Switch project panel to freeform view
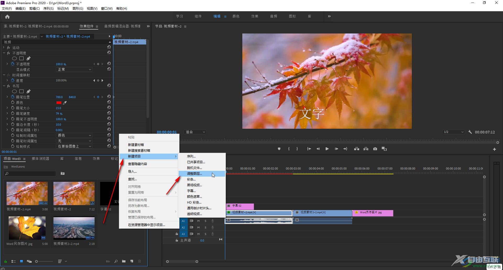 (29, 261)
